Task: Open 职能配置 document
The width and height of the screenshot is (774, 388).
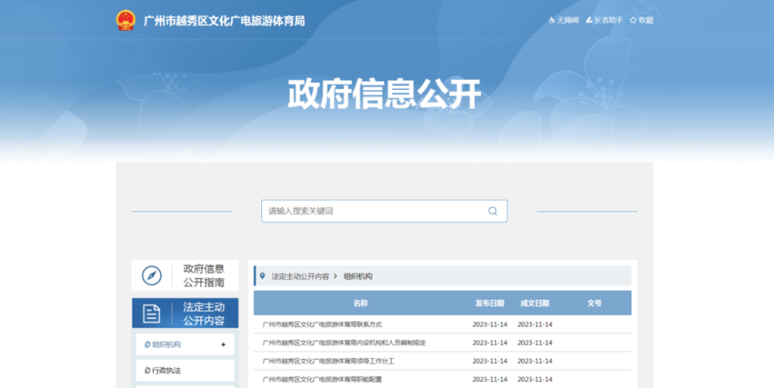Action: click(x=322, y=379)
